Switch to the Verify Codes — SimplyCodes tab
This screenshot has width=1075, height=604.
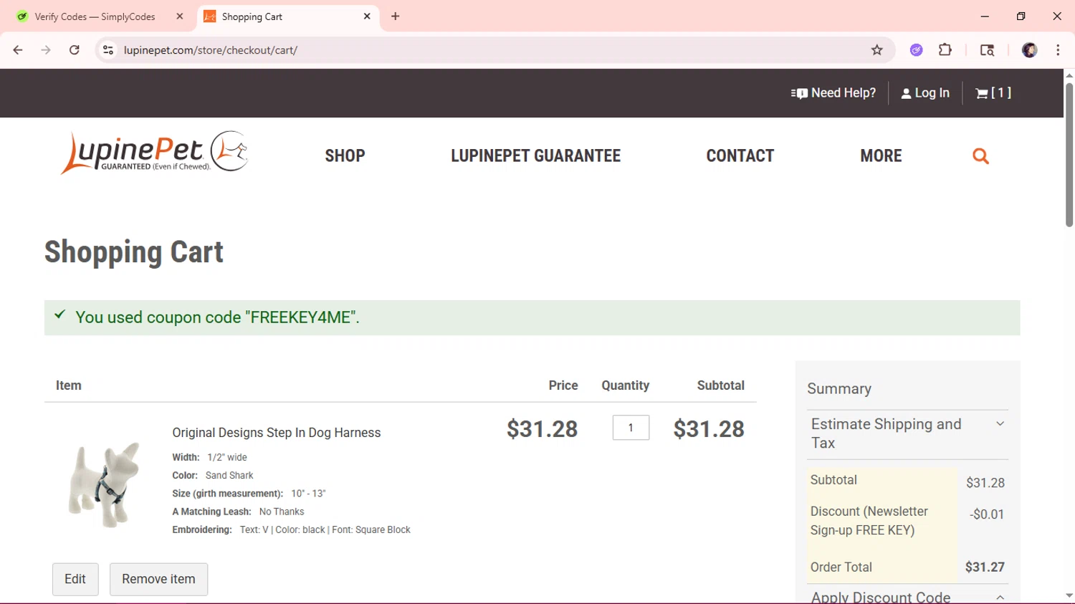(95, 16)
